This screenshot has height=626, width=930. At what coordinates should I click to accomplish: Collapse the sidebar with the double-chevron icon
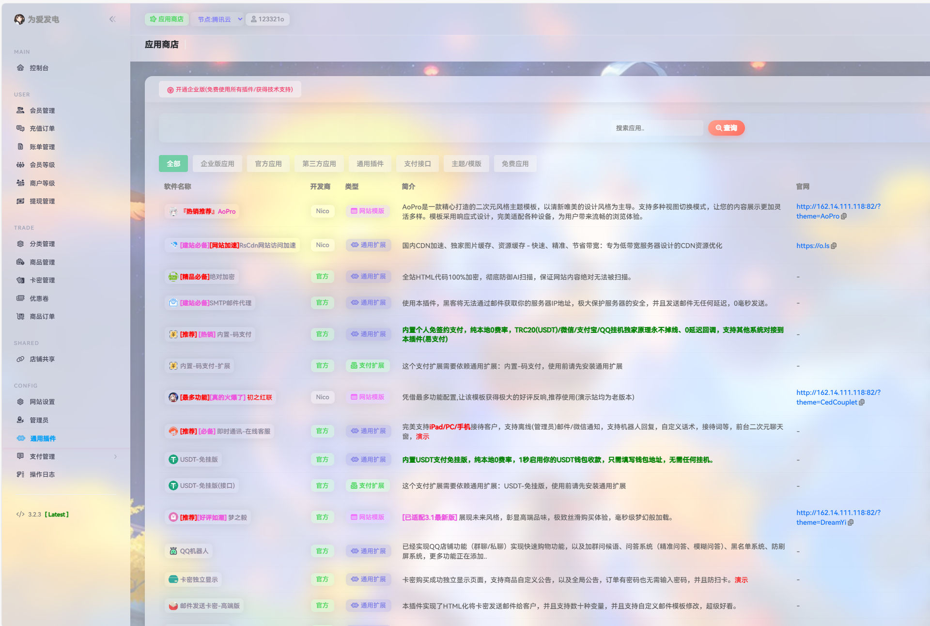coord(112,19)
